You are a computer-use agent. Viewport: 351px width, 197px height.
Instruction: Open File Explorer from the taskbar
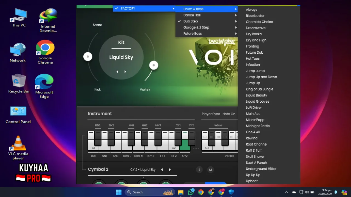180,192
